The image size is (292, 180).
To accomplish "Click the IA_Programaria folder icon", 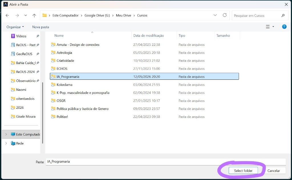I will tap(53, 77).
